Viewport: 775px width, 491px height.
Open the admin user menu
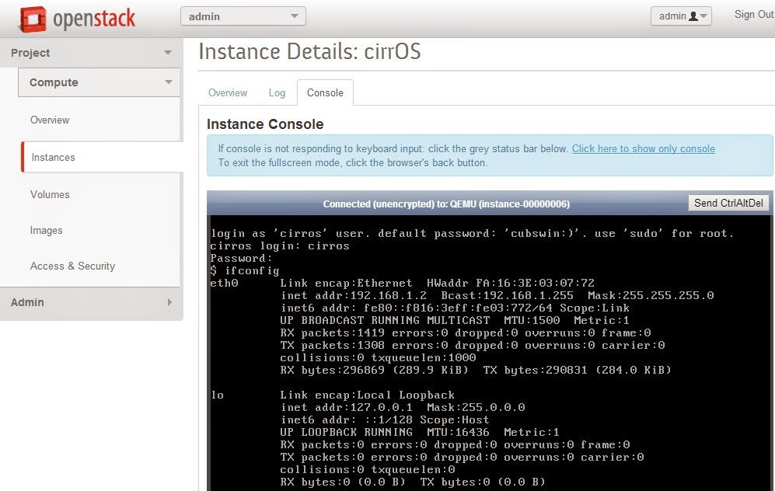click(681, 16)
